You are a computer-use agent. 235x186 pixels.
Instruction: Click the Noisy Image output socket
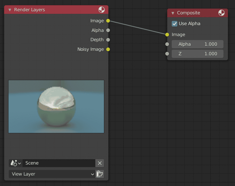click(108, 49)
